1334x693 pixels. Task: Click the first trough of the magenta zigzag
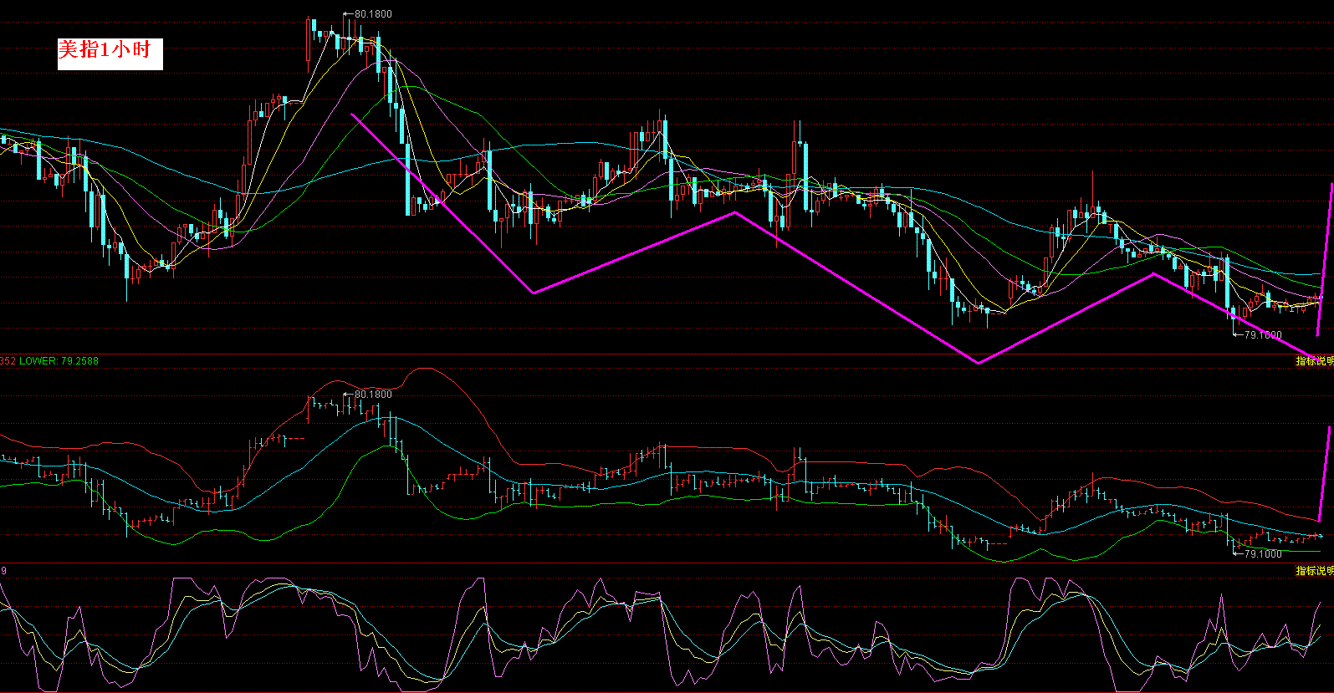(534, 293)
